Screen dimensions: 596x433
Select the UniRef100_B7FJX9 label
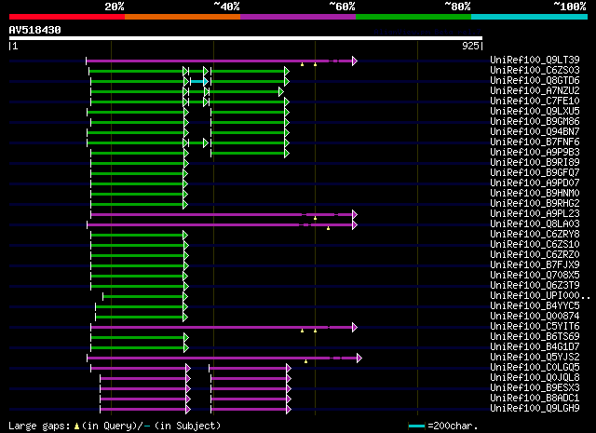click(x=535, y=265)
